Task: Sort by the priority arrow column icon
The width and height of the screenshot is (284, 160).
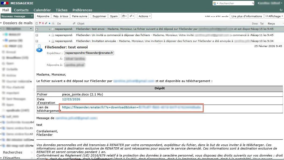Action: [43, 23]
